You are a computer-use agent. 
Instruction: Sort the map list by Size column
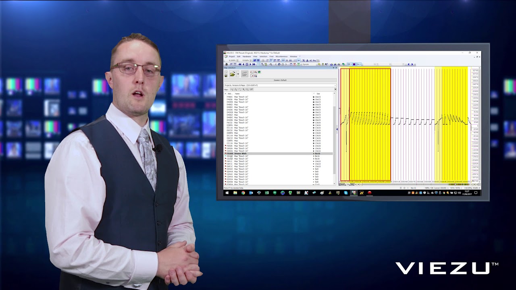(x=318, y=93)
